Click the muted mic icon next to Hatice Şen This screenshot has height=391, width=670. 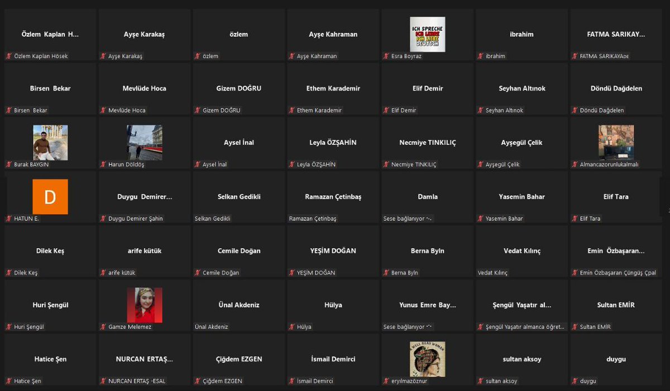coord(9,381)
